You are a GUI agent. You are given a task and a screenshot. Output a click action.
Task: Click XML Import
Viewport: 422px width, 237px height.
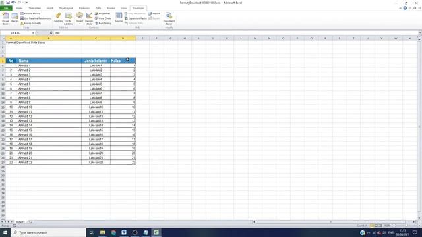[x=154, y=13]
